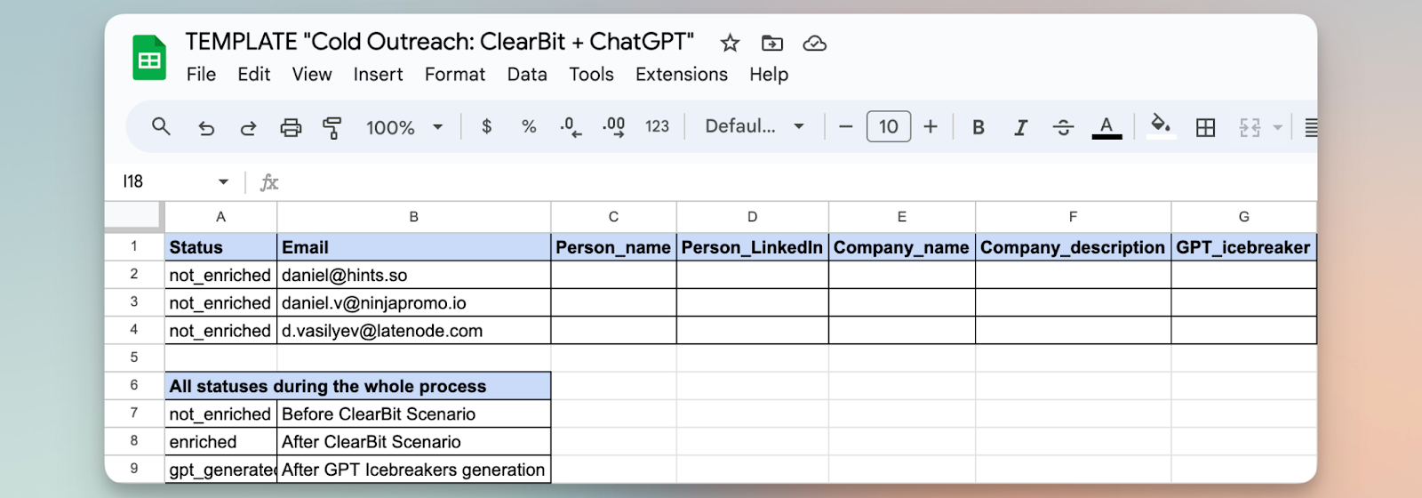Open the font family dropdown
Screen dimensions: 1422x498
(755, 126)
